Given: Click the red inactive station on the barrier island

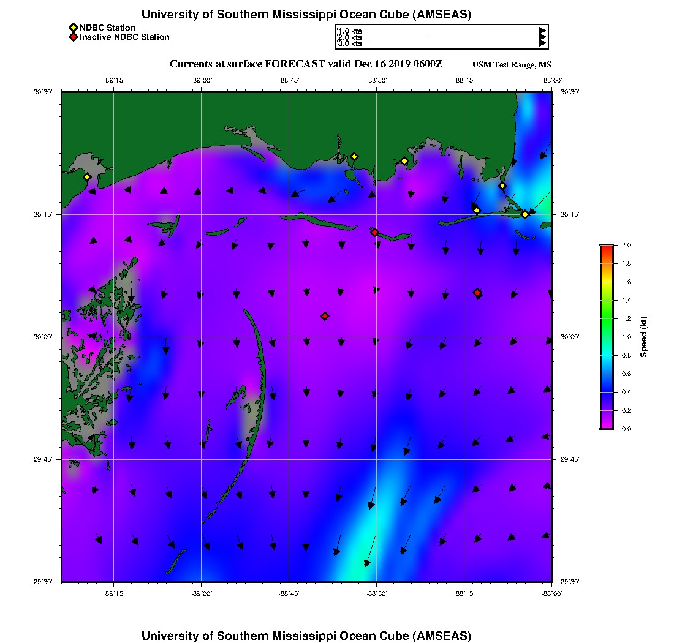Looking at the screenshot, I should pyautogui.click(x=374, y=232).
